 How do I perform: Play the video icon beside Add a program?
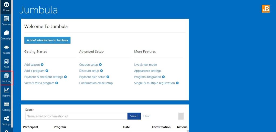(47, 71)
